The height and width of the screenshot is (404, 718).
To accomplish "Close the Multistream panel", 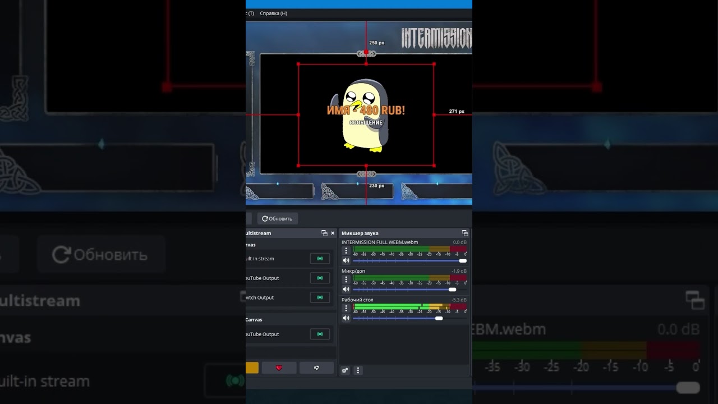I will tap(333, 233).
